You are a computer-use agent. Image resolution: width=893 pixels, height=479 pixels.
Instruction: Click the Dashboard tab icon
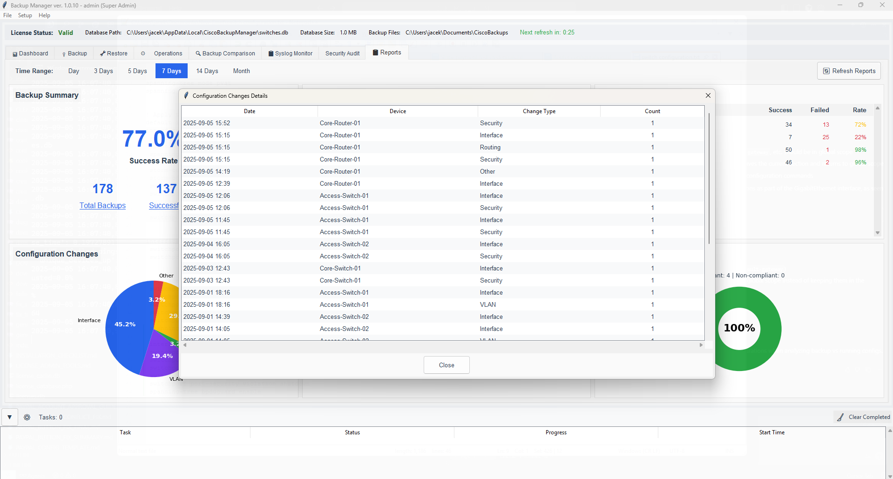point(15,54)
